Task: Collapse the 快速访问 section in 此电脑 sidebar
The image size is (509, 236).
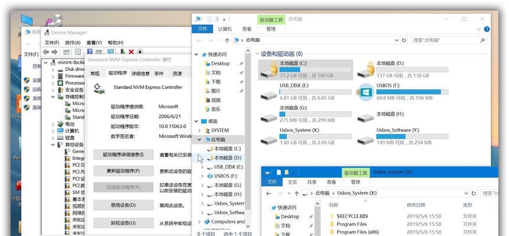Action: (x=196, y=54)
